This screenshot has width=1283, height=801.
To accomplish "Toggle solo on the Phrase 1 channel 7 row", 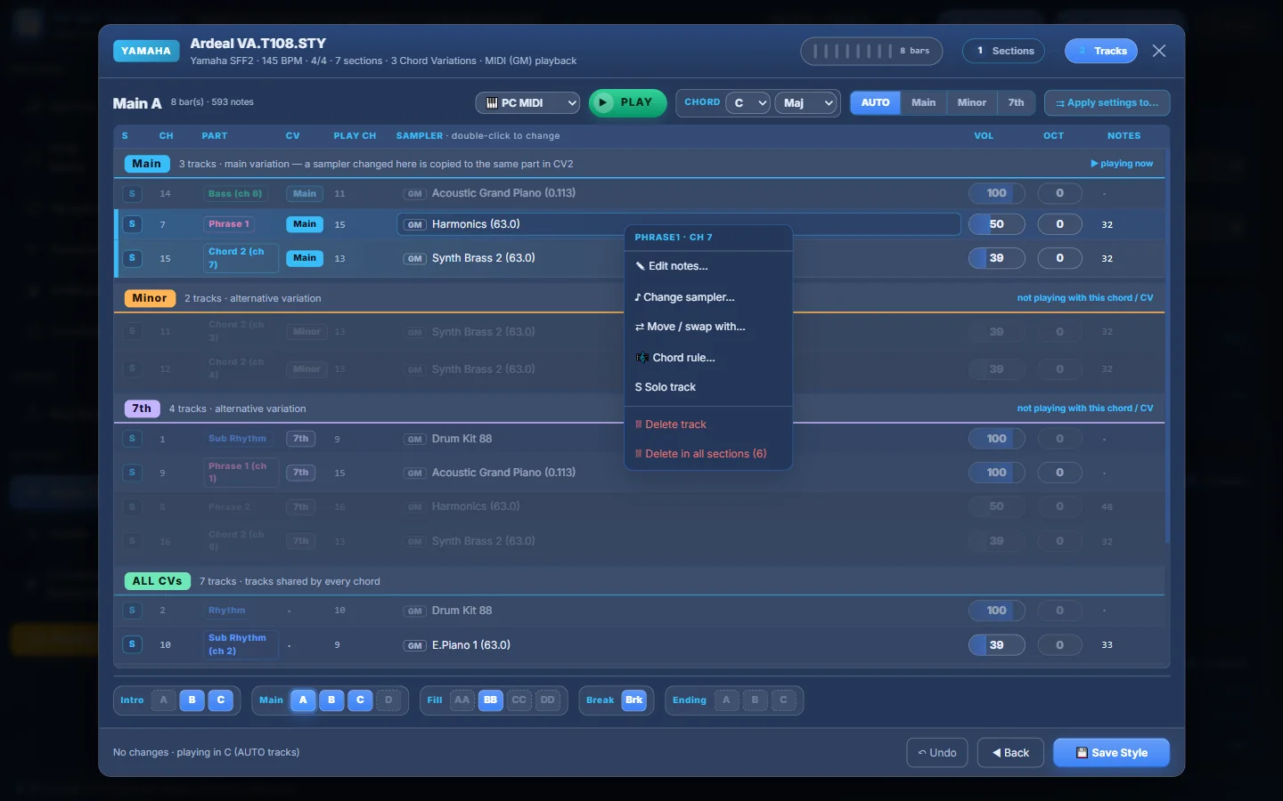I will 132,224.
